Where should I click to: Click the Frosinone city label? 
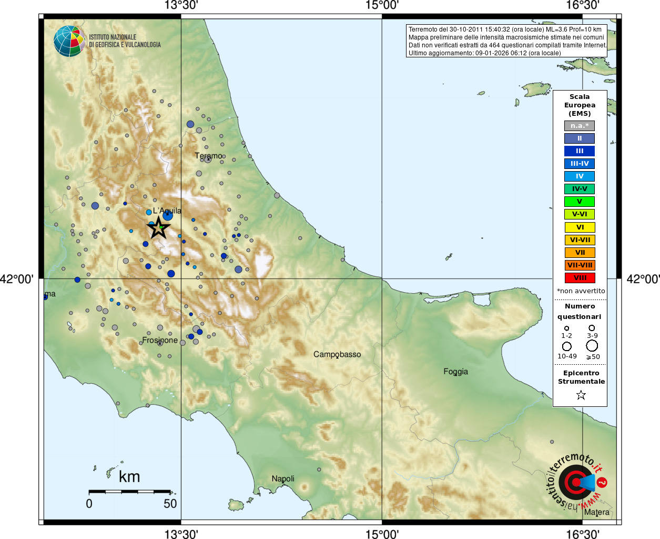[160, 340]
